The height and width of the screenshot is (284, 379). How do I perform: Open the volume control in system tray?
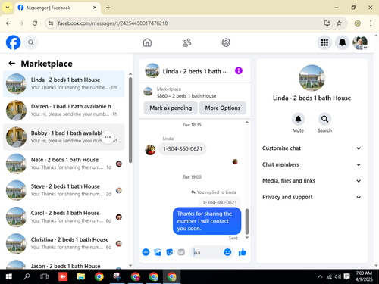337,276
